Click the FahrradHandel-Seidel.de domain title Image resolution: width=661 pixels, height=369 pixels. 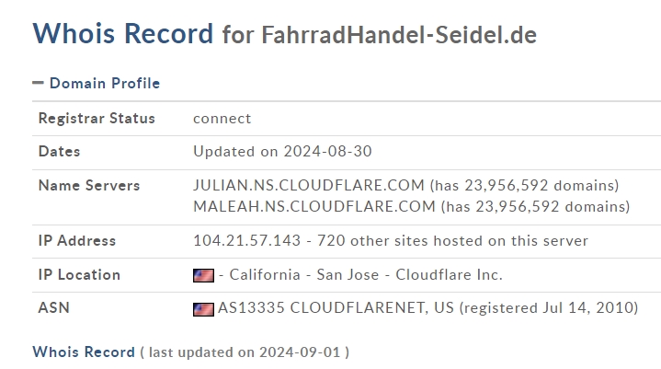(x=399, y=35)
